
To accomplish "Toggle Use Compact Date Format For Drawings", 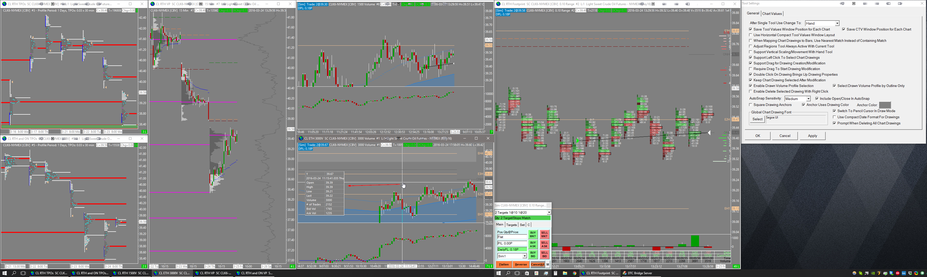I will (834, 117).
